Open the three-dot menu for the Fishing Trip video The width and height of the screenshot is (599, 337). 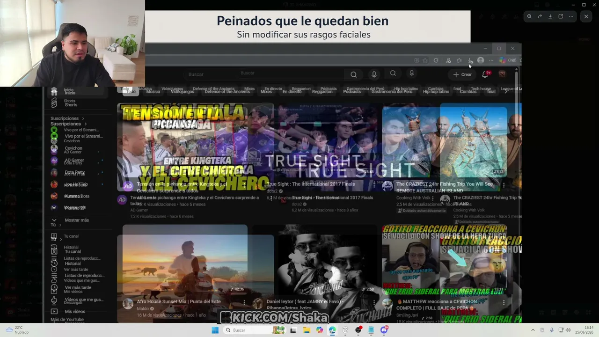coord(504,186)
